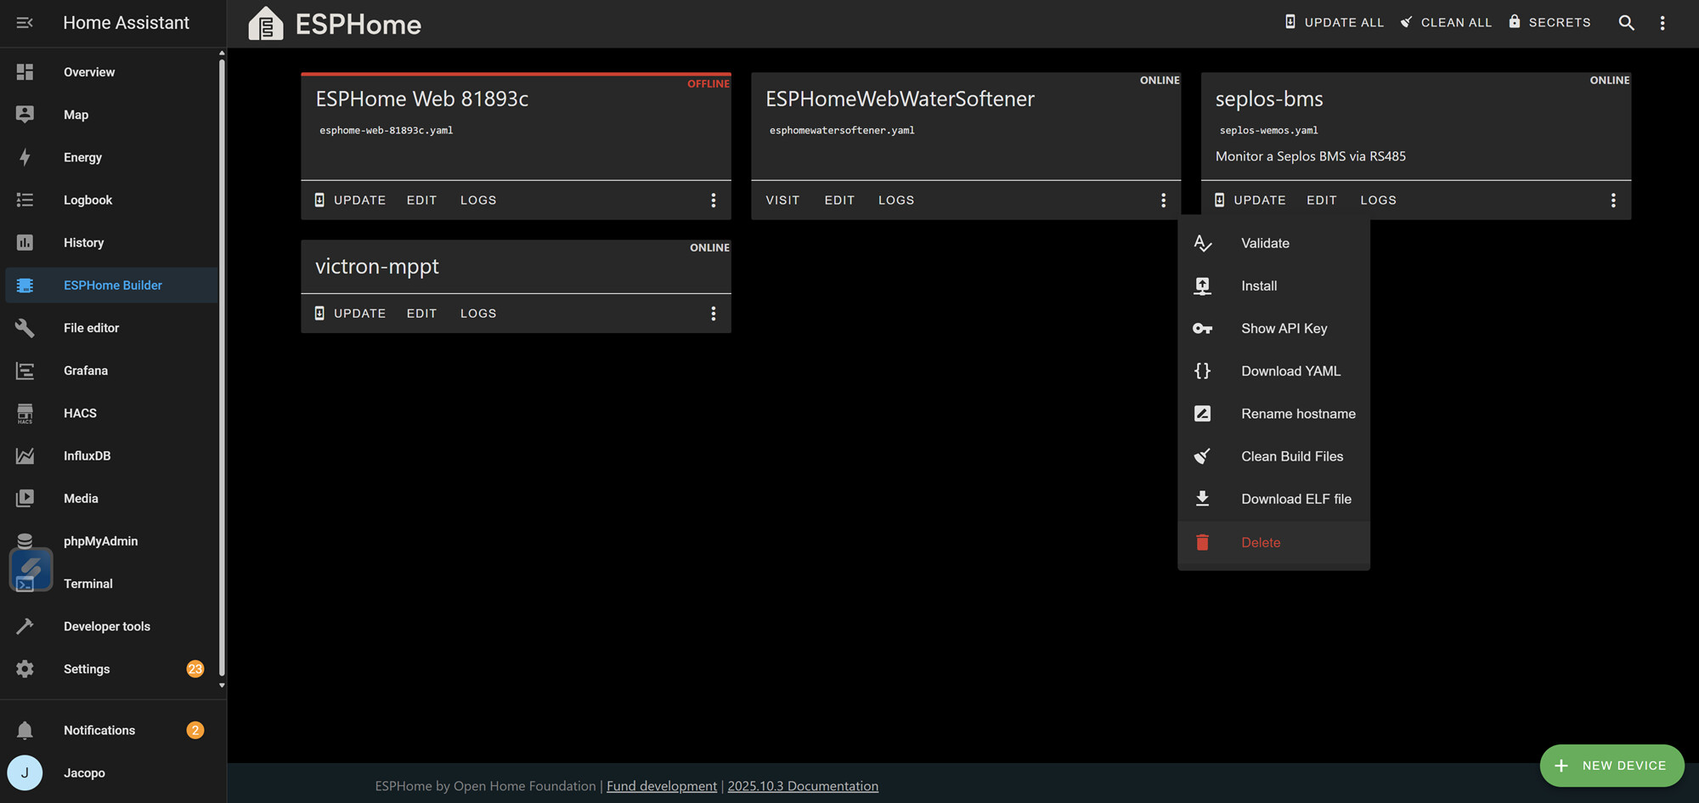
Task: Click the Map sidebar icon
Action: pos(25,115)
